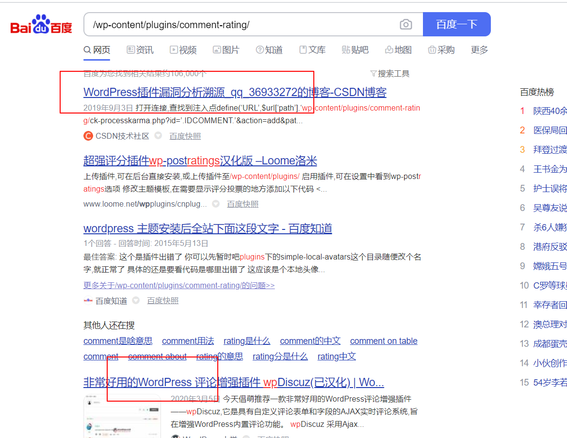Click the related search comment是啥意思
Viewport: 567px width, 438px height.
(x=117, y=341)
